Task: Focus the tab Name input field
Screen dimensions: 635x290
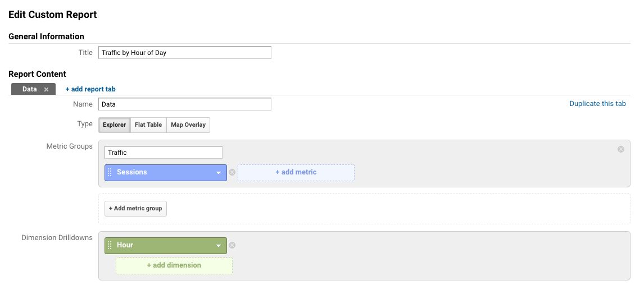Action: 185,104
